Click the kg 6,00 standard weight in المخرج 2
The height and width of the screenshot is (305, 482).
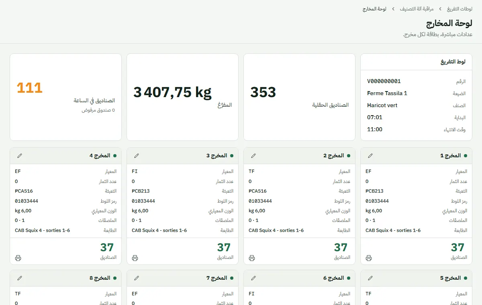(257, 211)
